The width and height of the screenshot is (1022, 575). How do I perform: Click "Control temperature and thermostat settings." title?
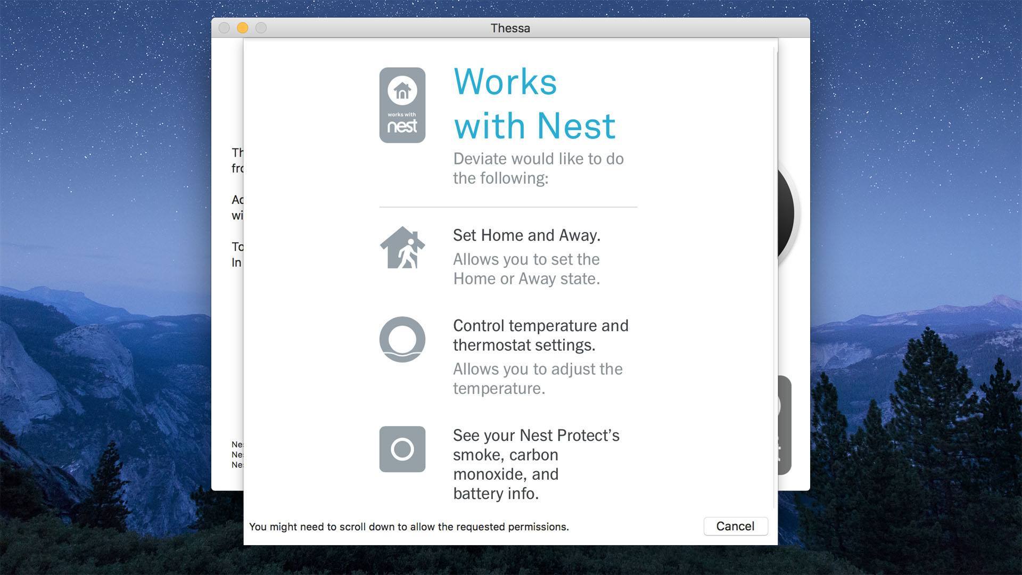pyautogui.click(x=540, y=335)
